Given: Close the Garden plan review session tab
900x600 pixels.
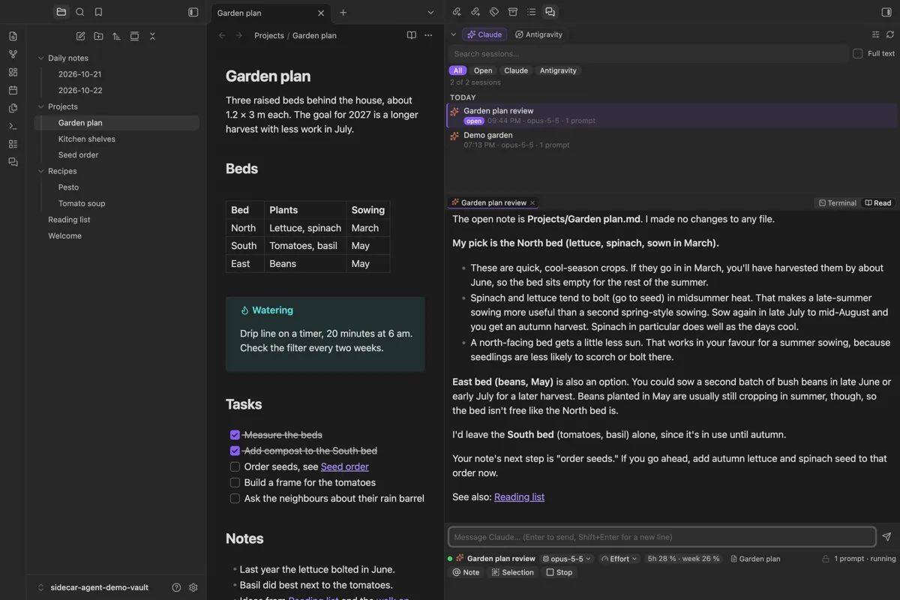Looking at the screenshot, I should click(x=532, y=202).
